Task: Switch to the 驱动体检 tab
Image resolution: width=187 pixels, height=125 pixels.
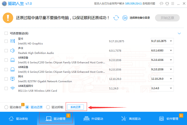Action: [18, 119]
